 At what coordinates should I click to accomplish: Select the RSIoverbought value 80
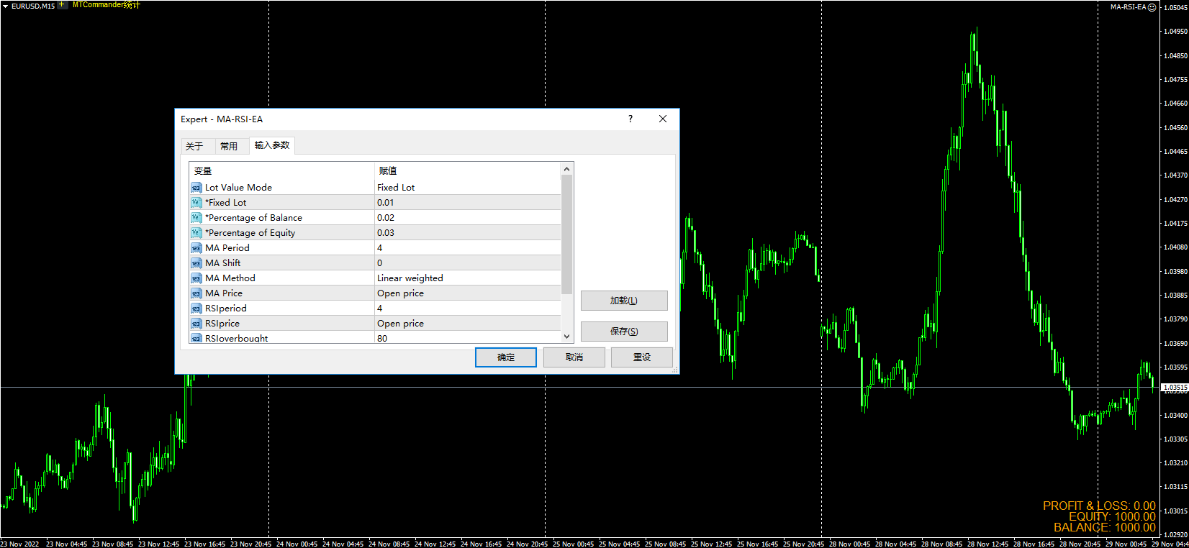tap(468, 337)
